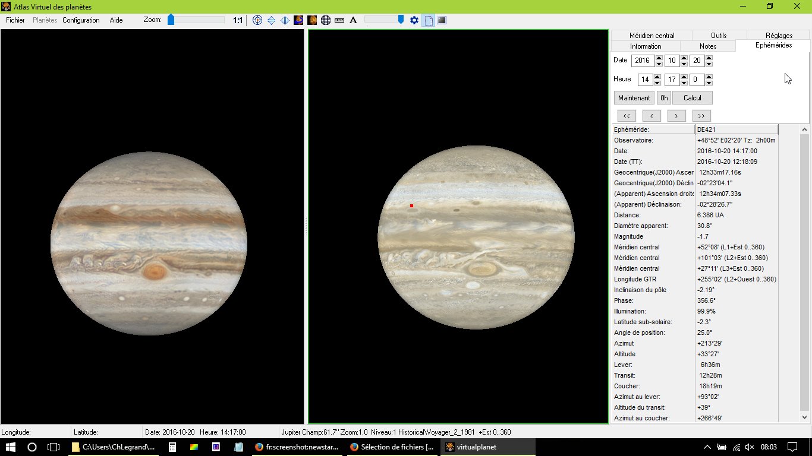Toggle the coordinate grid globe icon
Screen dimensions: 812x456
point(326,20)
